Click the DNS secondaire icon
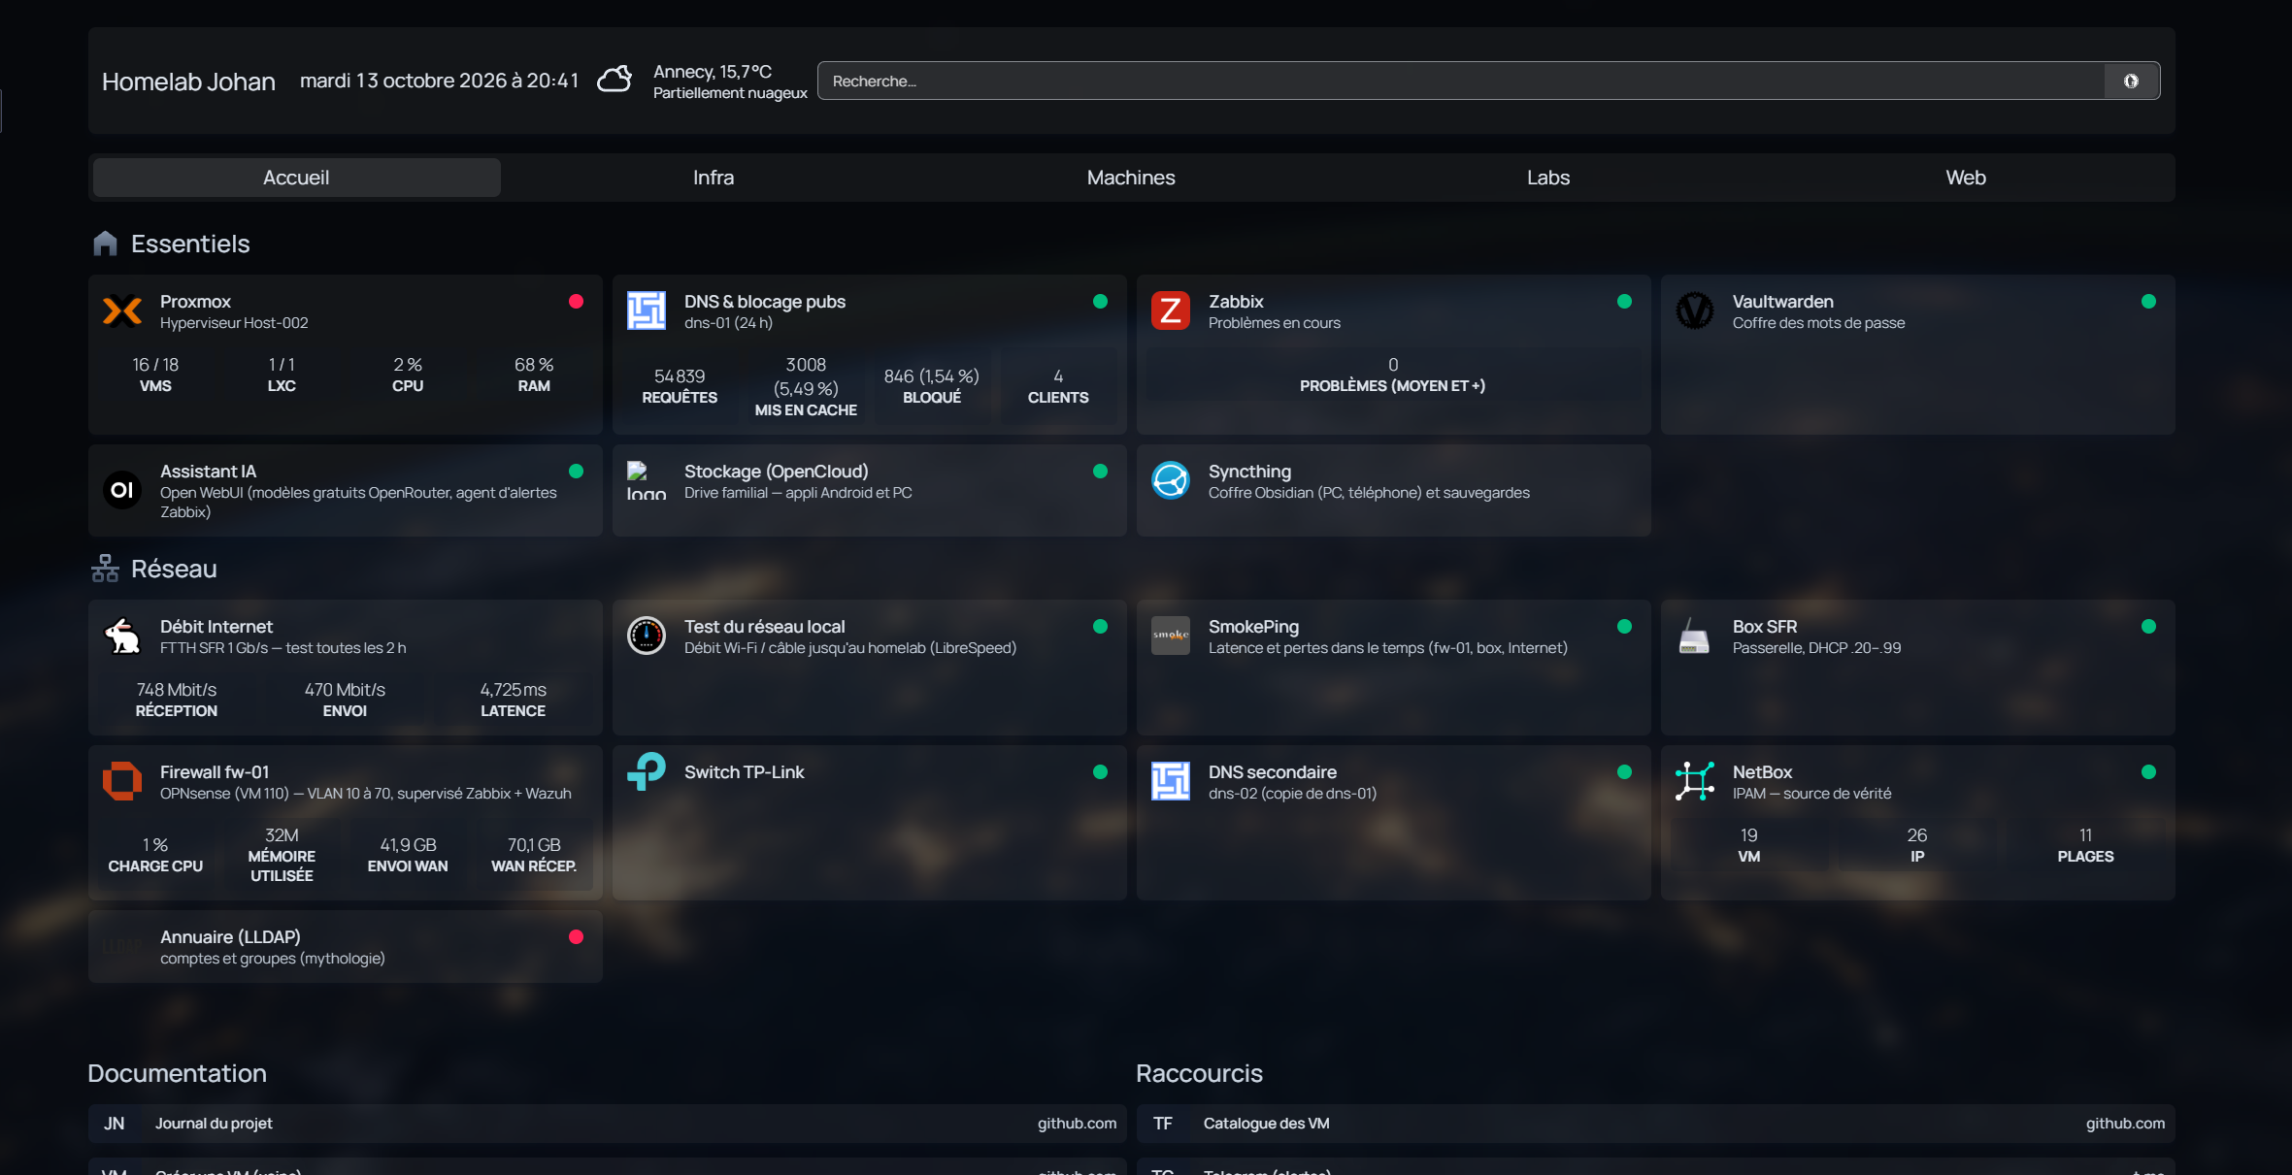Viewport: 2292px width, 1175px height. click(x=1171, y=782)
